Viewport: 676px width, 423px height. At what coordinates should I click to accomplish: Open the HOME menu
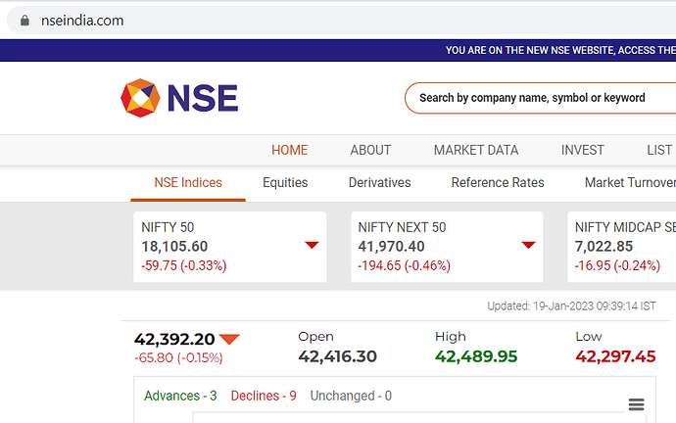pyautogui.click(x=289, y=150)
